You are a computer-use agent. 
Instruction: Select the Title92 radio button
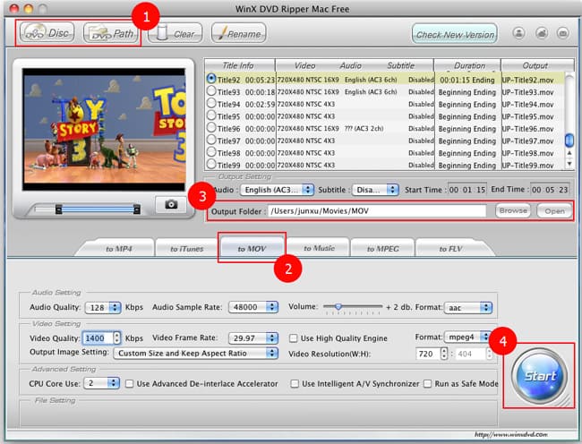click(x=211, y=79)
